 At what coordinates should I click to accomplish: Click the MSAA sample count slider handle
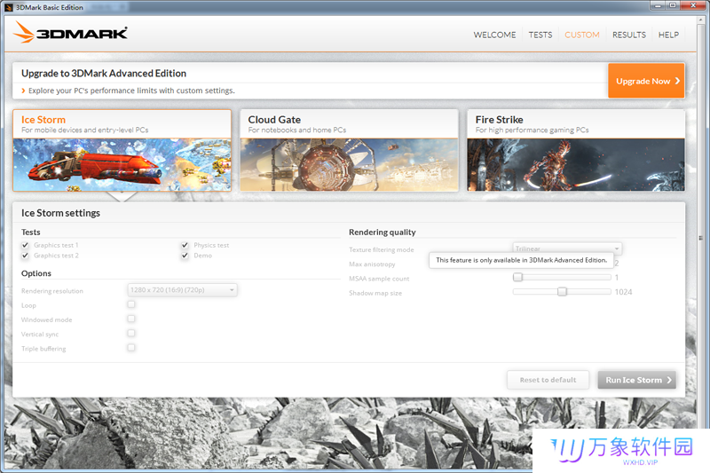pos(517,277)
